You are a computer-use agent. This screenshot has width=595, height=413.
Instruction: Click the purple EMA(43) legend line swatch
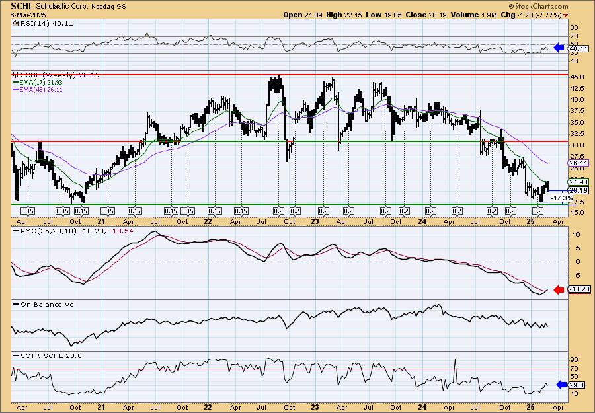pyautogui.click(x=16, y=90)
